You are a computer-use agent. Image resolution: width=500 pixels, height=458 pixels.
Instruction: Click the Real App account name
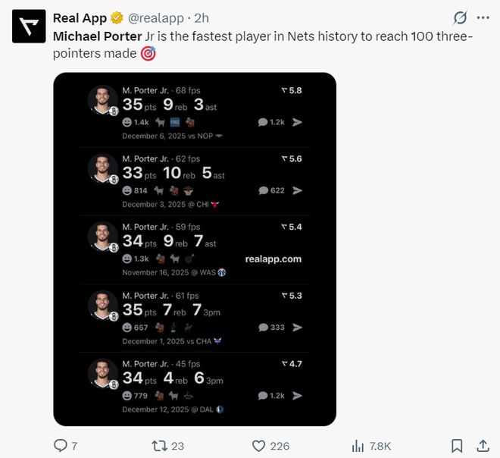[80, 17]
